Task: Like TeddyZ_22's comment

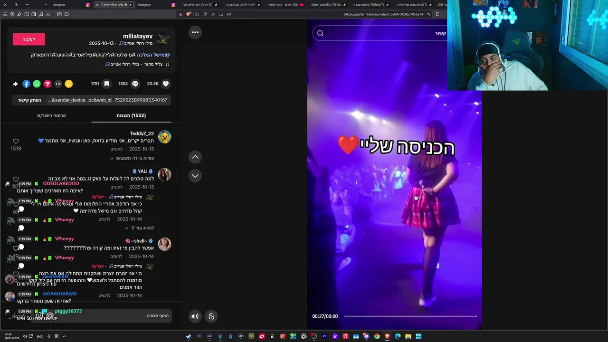Action: point(16,142)
